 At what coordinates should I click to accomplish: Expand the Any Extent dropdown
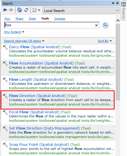(14, 32)
